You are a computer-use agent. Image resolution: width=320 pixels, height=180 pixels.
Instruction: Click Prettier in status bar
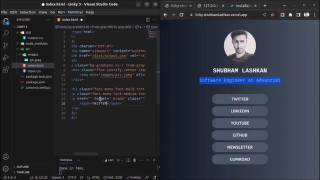[x=133, y=177]
